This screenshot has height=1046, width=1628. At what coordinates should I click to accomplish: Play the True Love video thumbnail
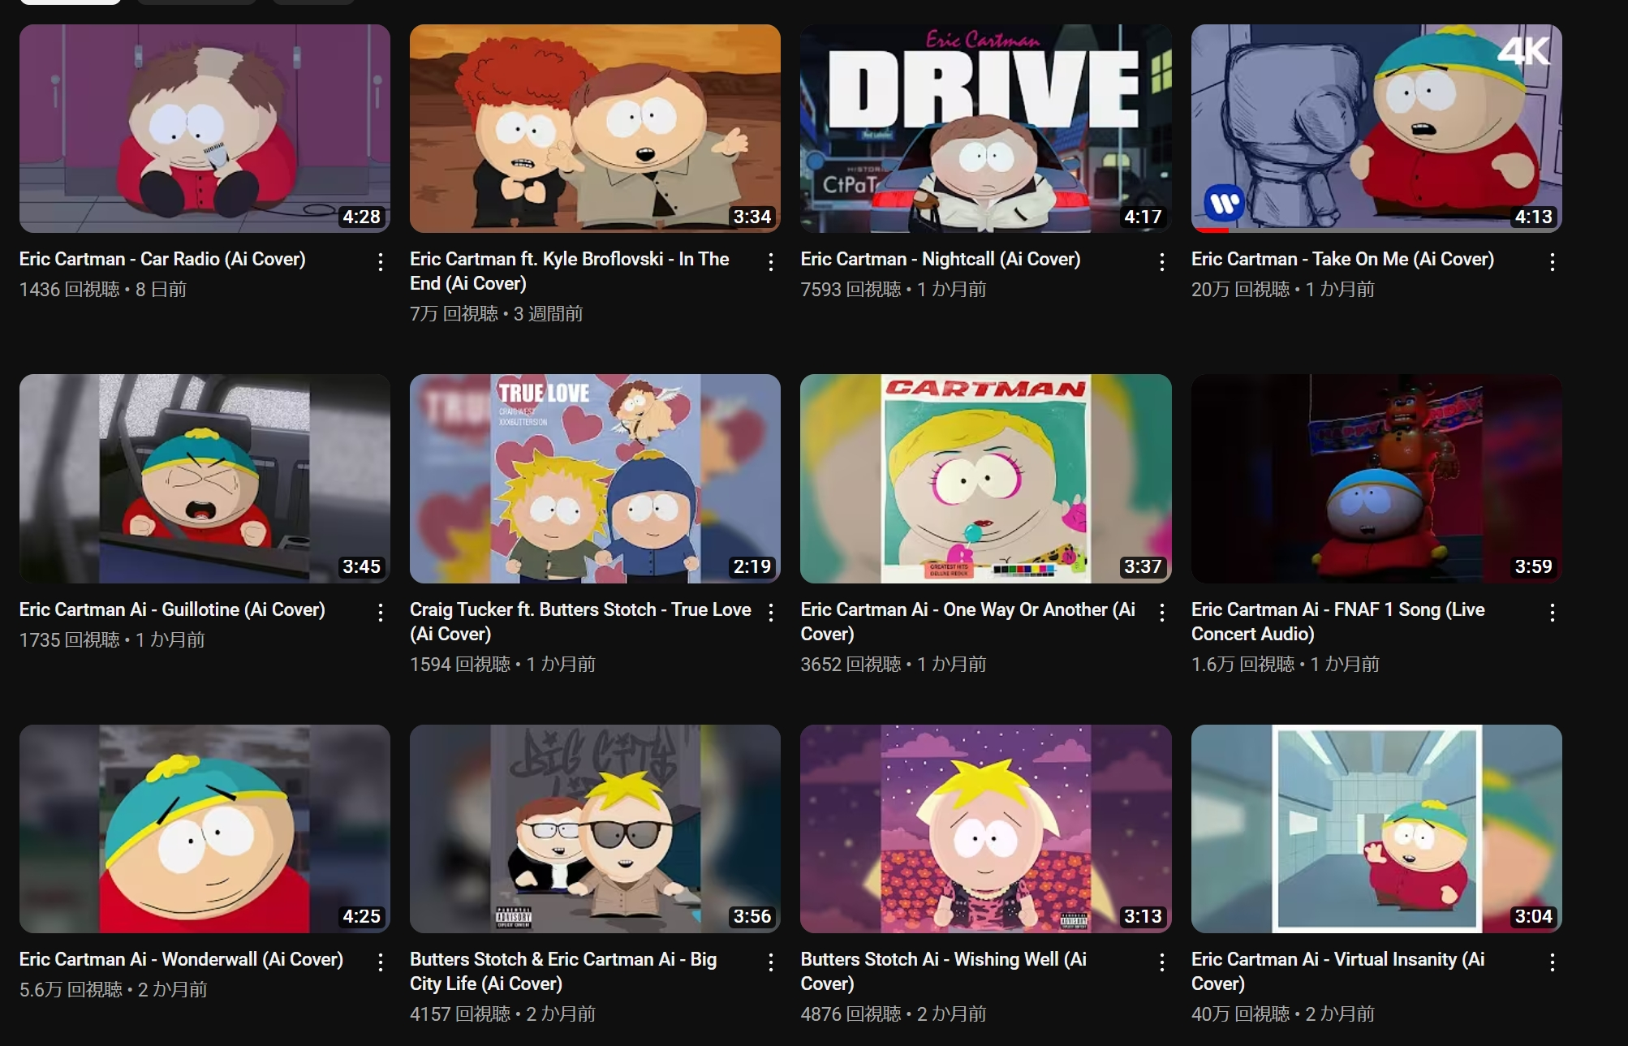pyautogui.click(x=595, y=478)
